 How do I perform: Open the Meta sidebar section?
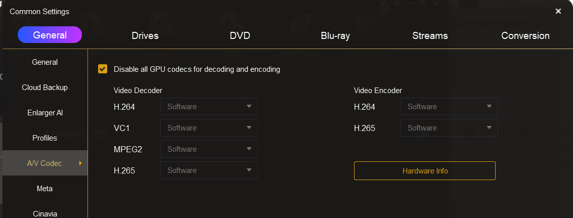tap(45, 188)
